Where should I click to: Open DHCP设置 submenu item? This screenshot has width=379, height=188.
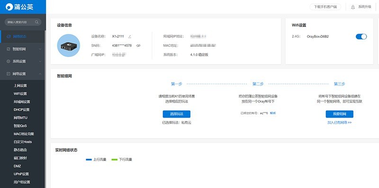click(21, 110)
